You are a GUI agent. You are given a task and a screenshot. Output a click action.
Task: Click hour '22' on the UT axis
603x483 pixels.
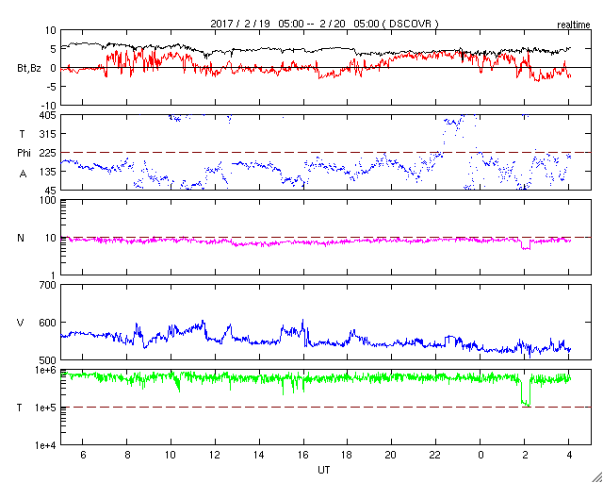(x=435, y=455)
